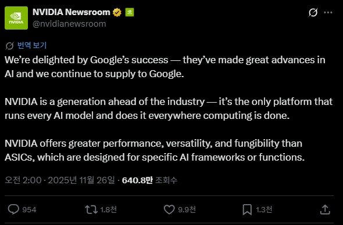Click the 1.8천 reposts count

coord(109,209)
